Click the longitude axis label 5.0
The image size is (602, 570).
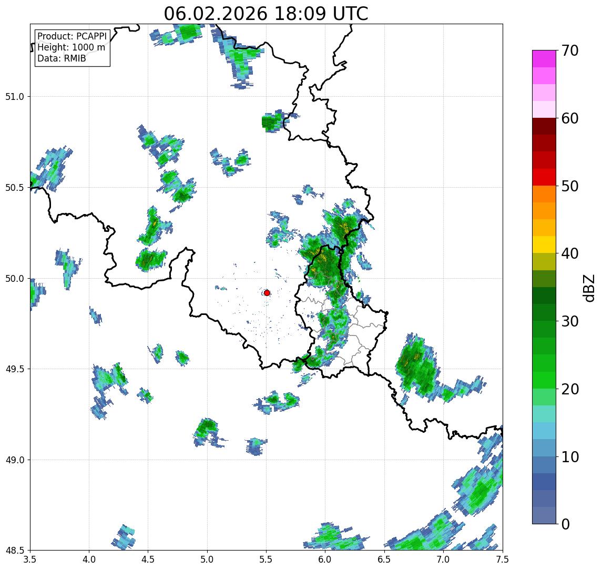pyautogui.click(x=207, y=559)
